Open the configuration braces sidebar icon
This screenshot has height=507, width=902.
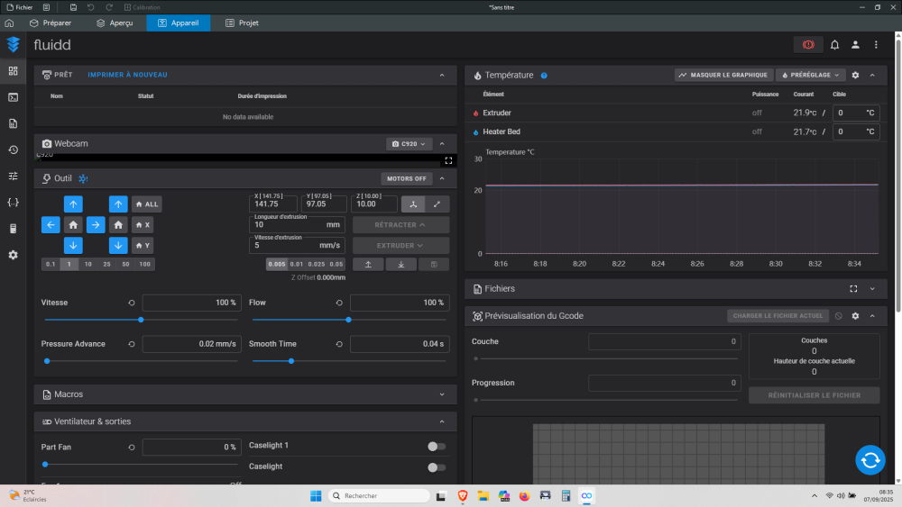point(13,202)
